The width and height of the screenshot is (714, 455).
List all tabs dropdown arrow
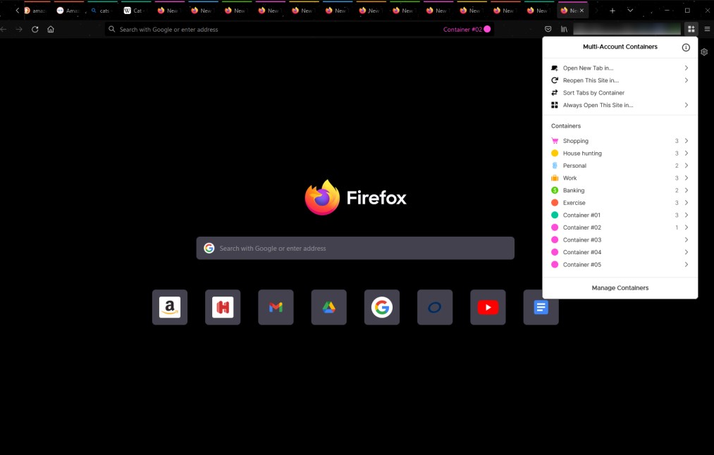[630, 11]
